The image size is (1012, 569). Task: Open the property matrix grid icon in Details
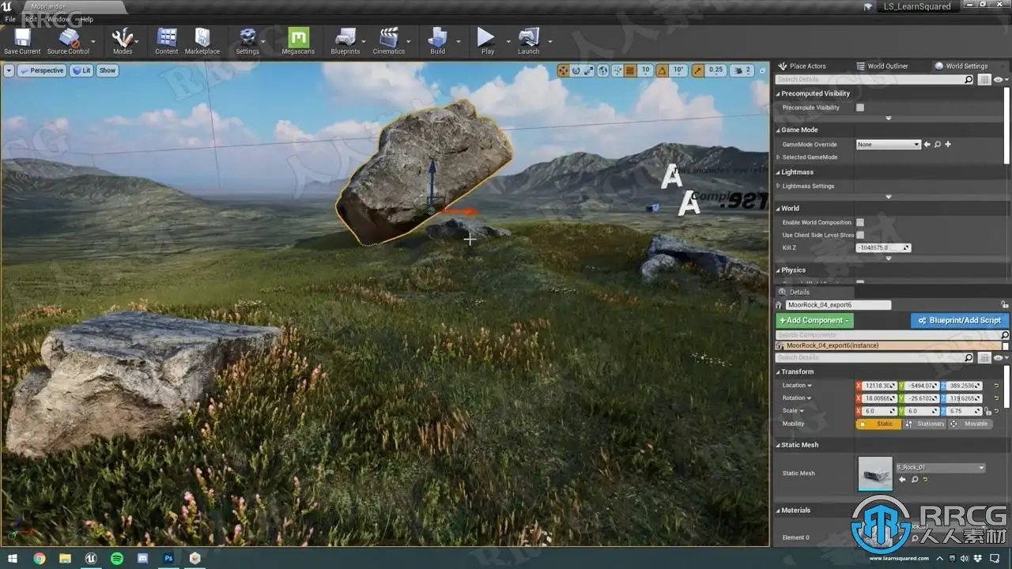click(984, 358)
